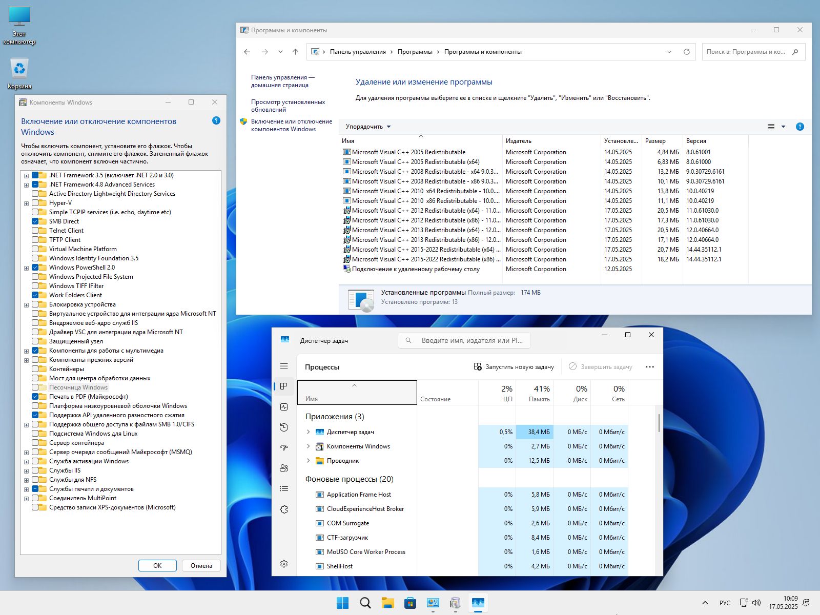Open Services icon in Task Manager sidebar
820x615 pixels.
284,509
